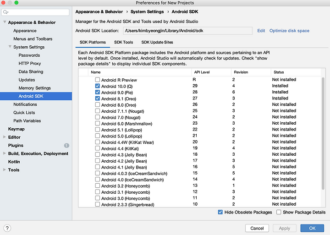
Task: Uncheck the Android 10.0 (Q) checkbox
Action: click(x=98, y=86)
